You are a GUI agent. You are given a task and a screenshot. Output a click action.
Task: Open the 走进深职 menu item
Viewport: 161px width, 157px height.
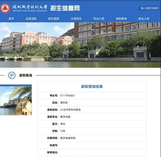31,19
